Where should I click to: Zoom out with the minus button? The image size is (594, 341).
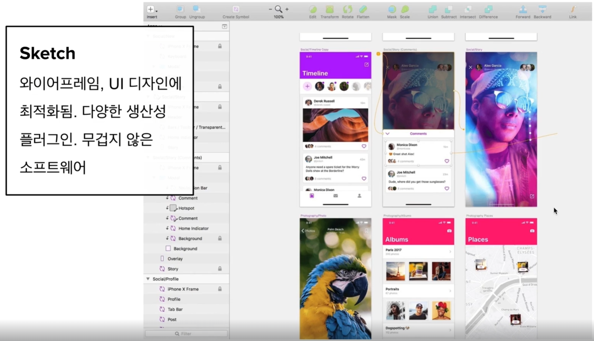pos(270,9)
